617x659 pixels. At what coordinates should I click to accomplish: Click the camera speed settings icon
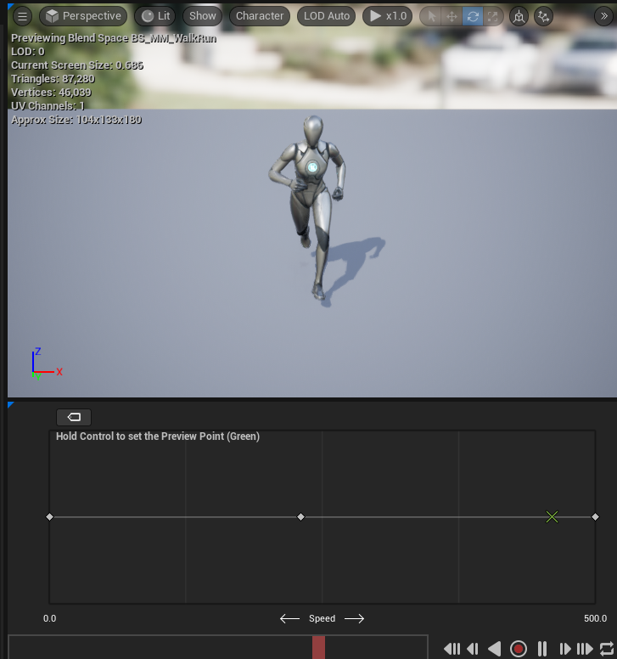544,16
